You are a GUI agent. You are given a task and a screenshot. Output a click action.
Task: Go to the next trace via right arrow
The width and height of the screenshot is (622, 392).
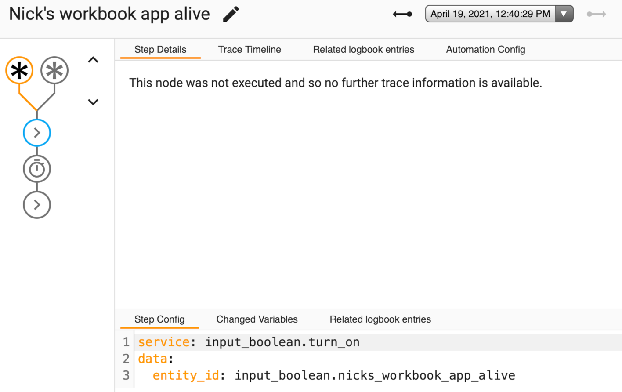596,14
